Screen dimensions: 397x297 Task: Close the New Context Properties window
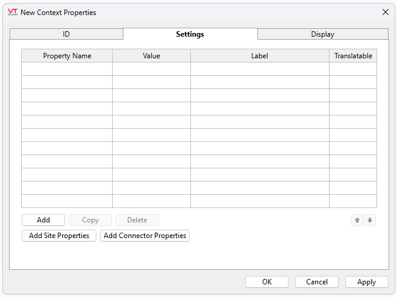point(386,12)
